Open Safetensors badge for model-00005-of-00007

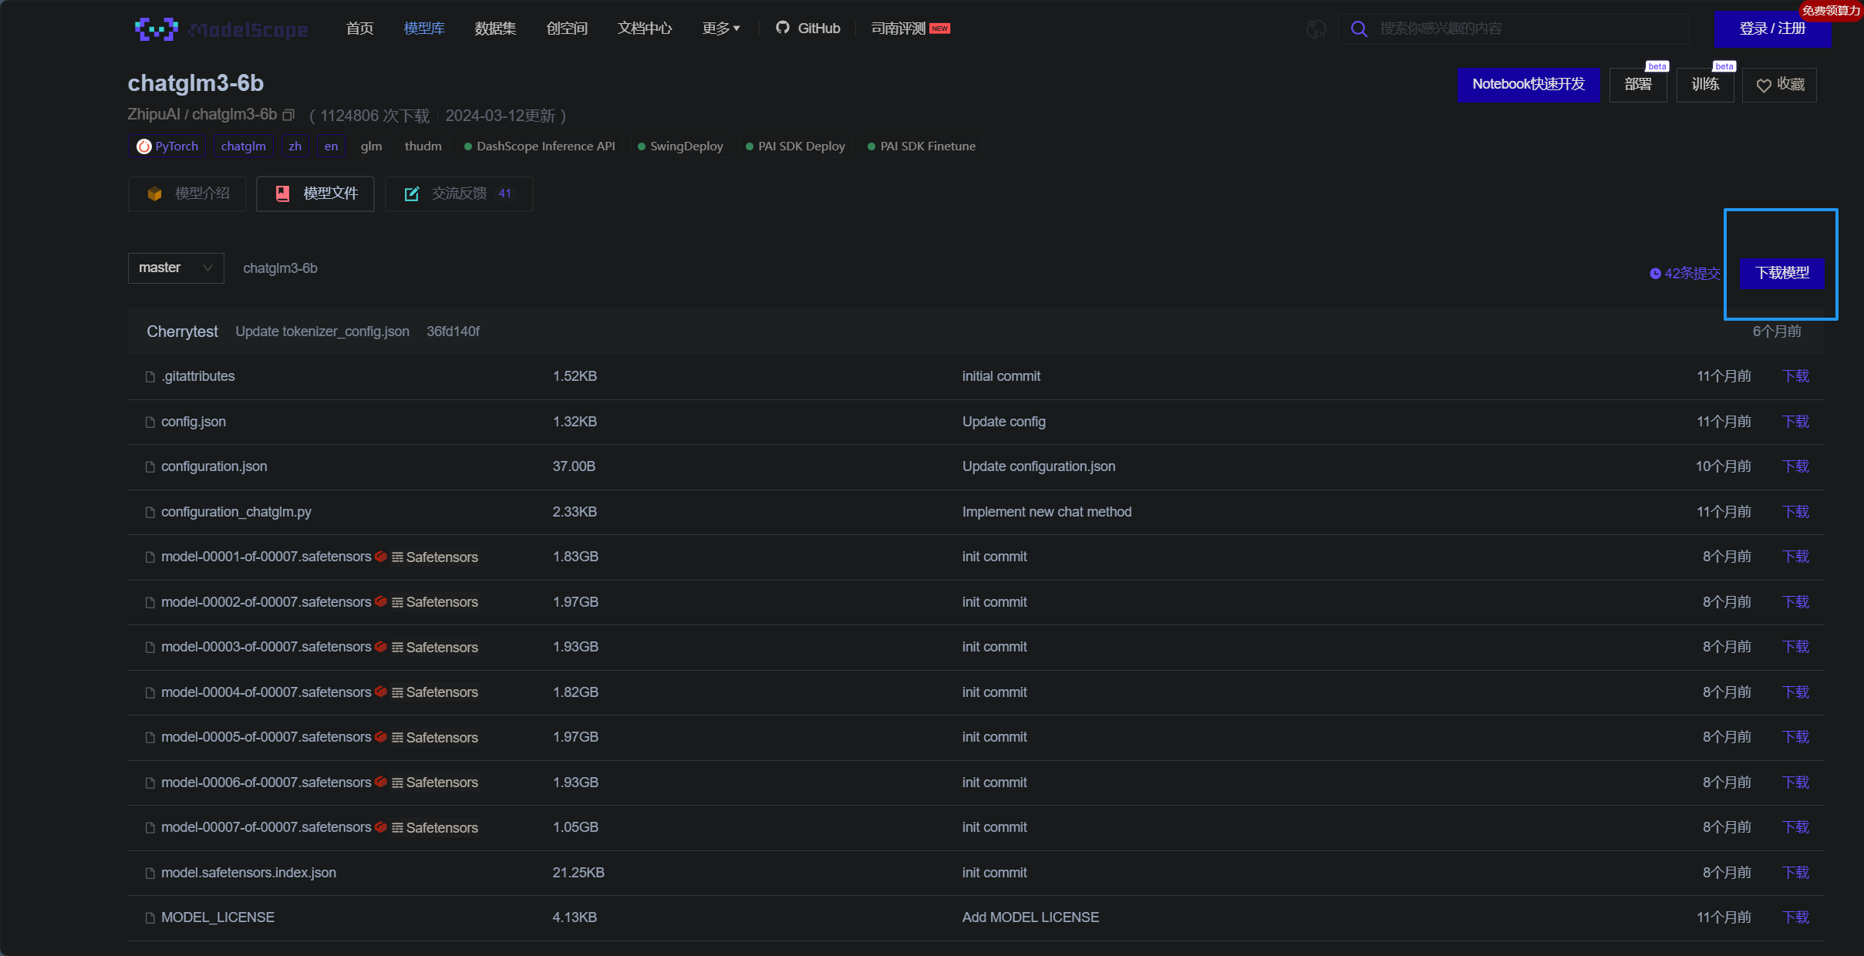point(435,737)
